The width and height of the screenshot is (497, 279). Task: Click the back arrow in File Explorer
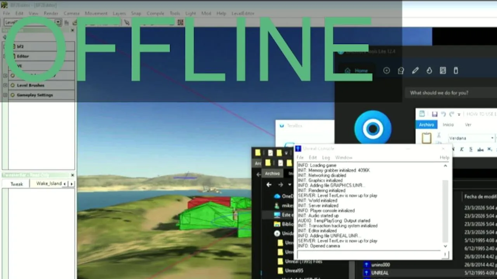[269, 185]
